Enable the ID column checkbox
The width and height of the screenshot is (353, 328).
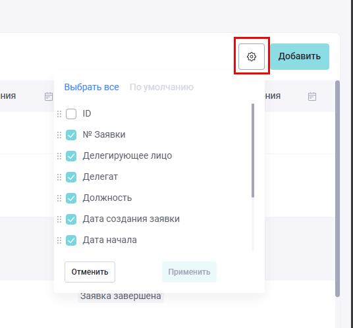point(71,114)
